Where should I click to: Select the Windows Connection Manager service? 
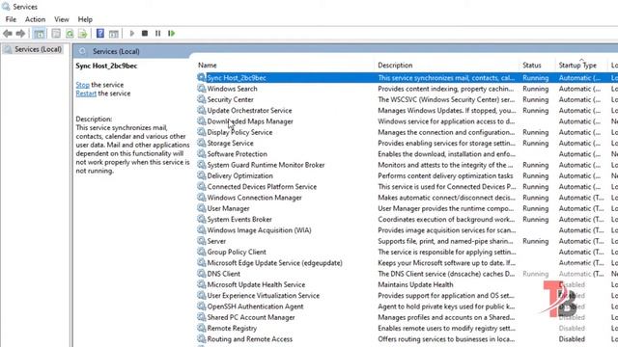[x=255, y=198]
